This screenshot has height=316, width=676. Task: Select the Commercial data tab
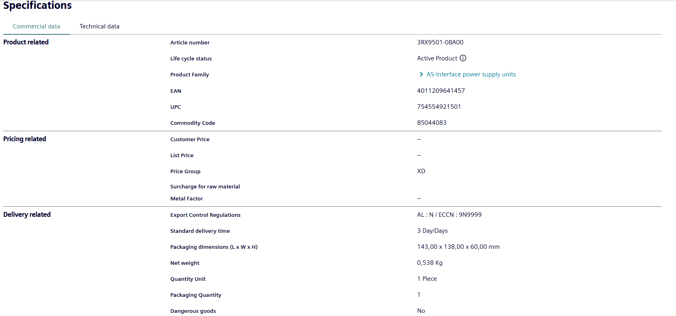36,26
